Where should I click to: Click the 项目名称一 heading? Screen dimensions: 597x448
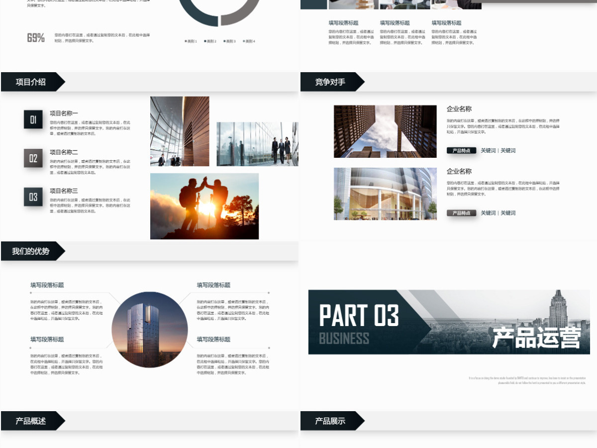pos(64,113)
